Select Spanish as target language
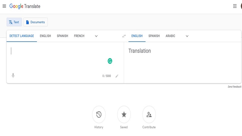The width and height of the screenshot is (242, 136). click(154, 36)
